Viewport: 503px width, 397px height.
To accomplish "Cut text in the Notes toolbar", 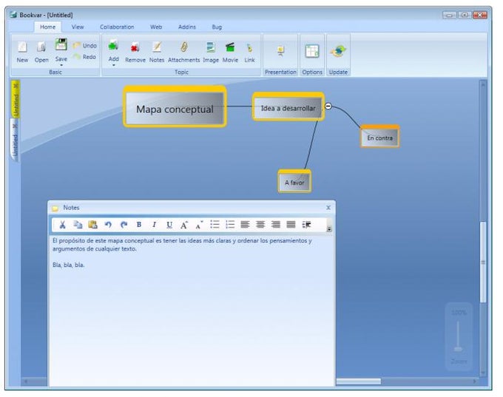I will 63,225.
